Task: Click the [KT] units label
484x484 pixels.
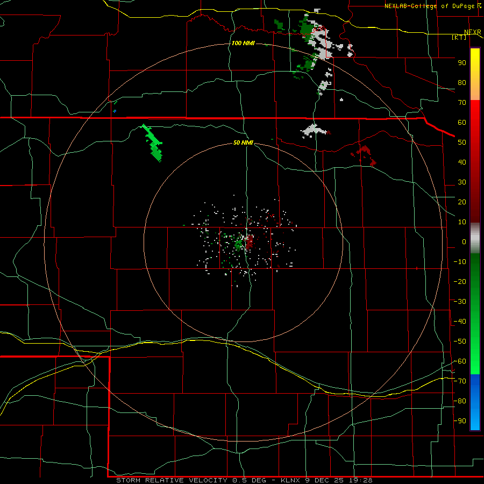Action: [x=459, y=37]
